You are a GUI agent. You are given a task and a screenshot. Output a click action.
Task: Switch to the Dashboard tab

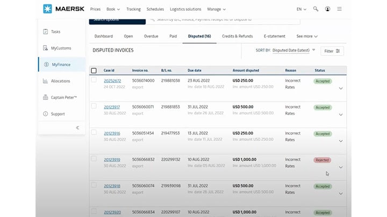pyautogui.click(x=104, y=36)
